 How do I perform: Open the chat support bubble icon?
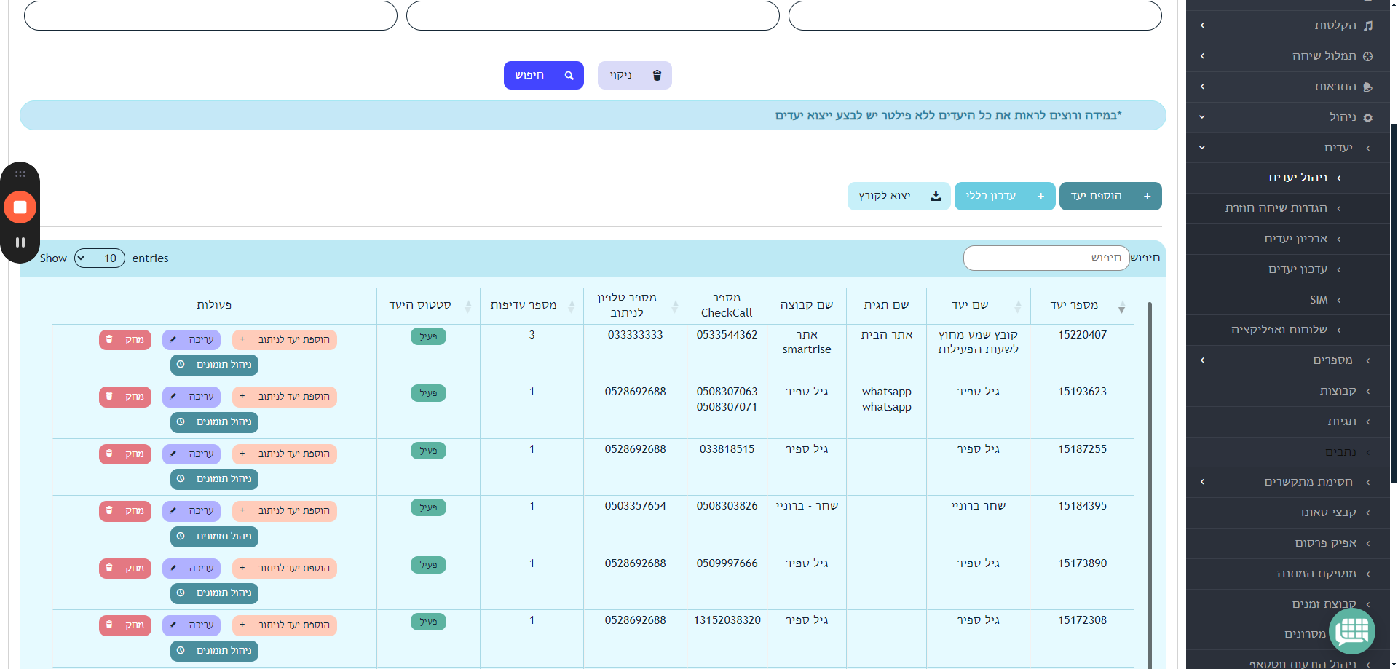click(1351, 630)
